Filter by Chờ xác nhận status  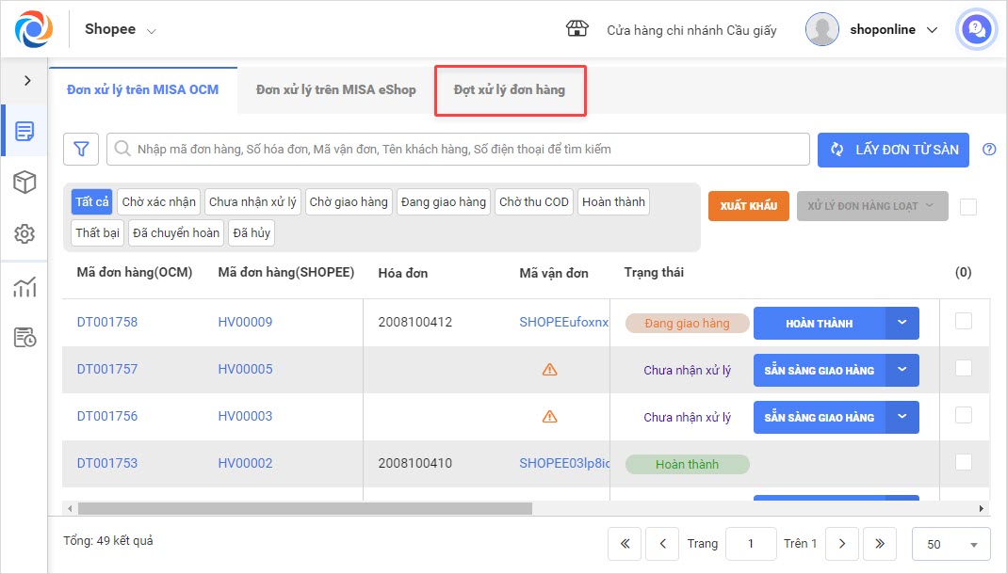coord(158,202)
